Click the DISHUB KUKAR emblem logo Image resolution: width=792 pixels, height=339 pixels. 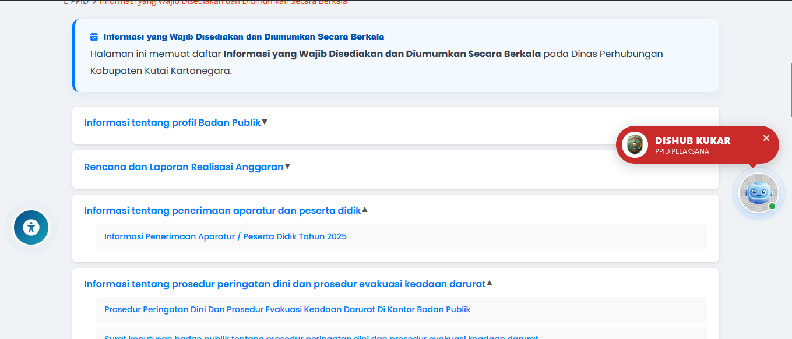[x=635, y=145]
